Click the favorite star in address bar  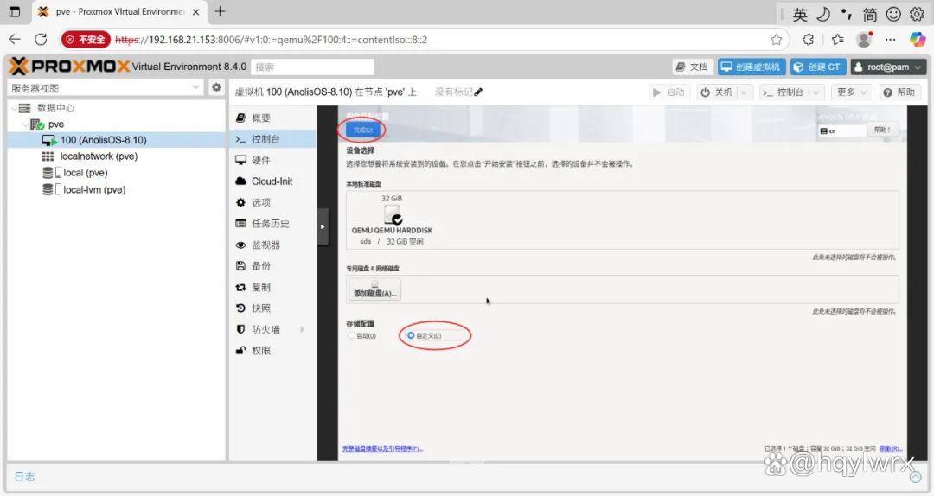pos(776,39)
